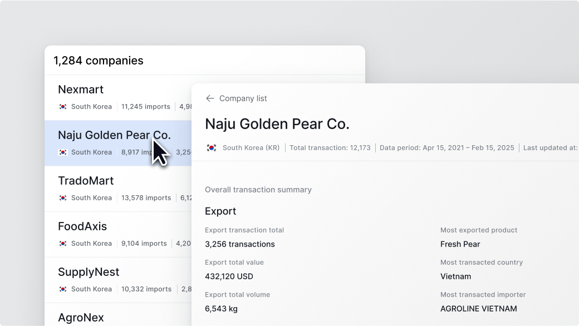
Task: Click the 11,245 imports stat for Nexmart
Action: point(146,107)
